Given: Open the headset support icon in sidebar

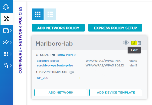Looking at the screenshot, I should (x=6, y=7).
